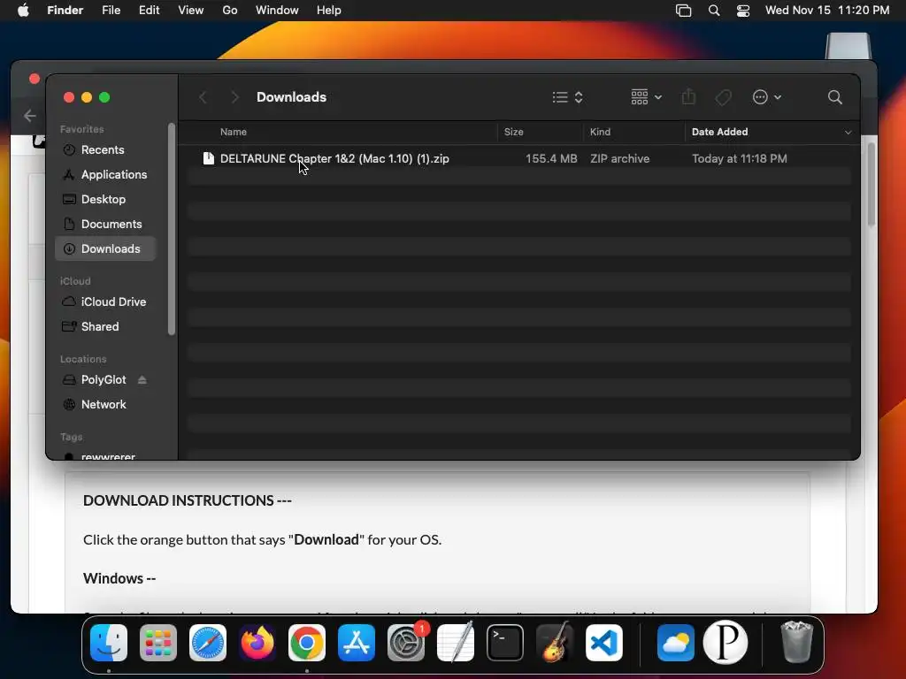906x679 pixels.
Task: Select Desktop in the Finder sidebar
Action: pos(104,199)
